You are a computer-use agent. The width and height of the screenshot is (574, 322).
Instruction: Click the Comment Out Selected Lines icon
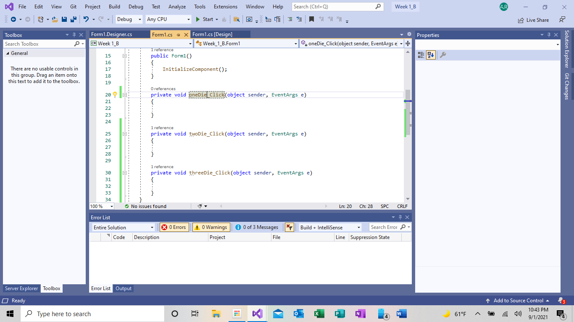[x=291, y=19]
